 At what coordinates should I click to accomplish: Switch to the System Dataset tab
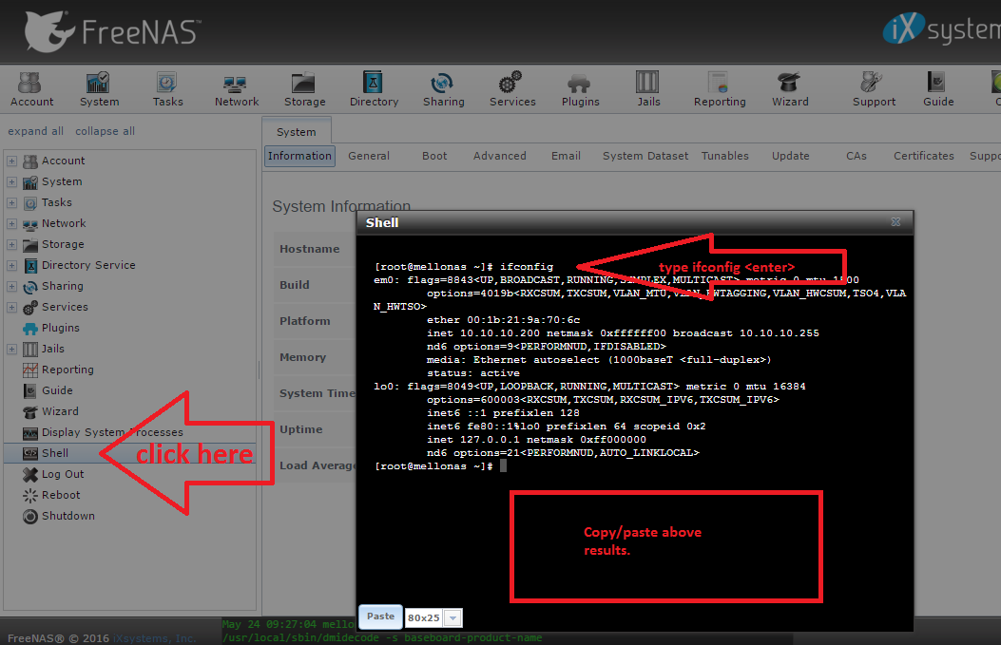[645, 156]
